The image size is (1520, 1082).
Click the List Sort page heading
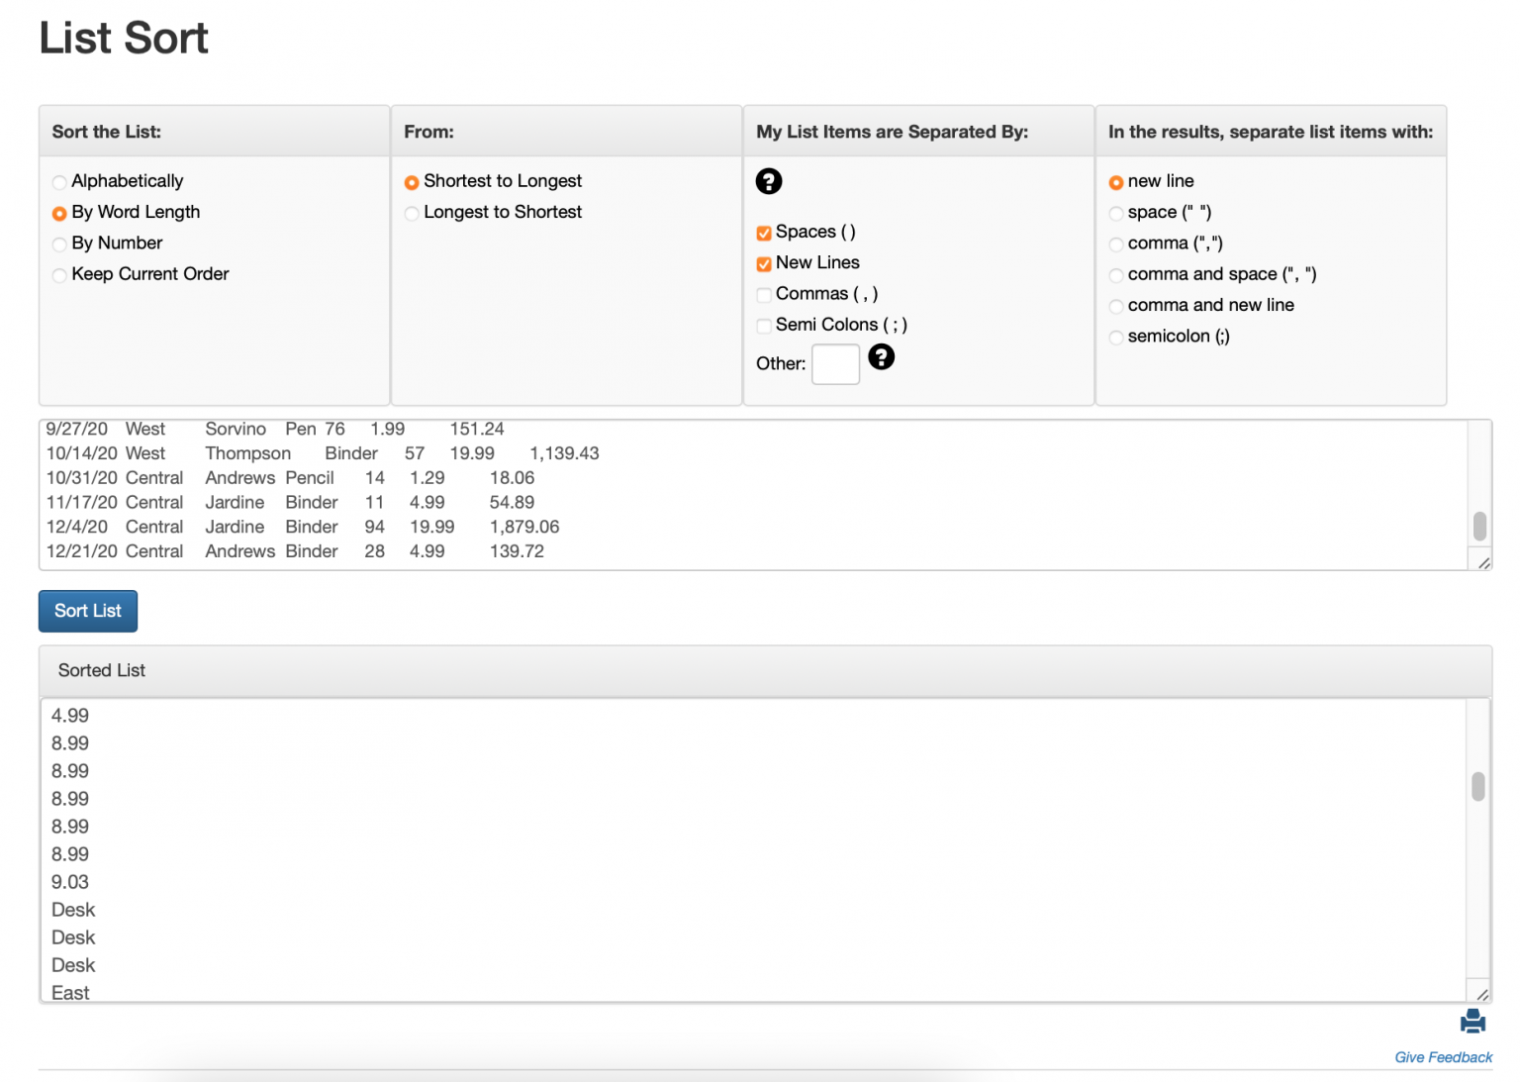(x=124, y=38)
